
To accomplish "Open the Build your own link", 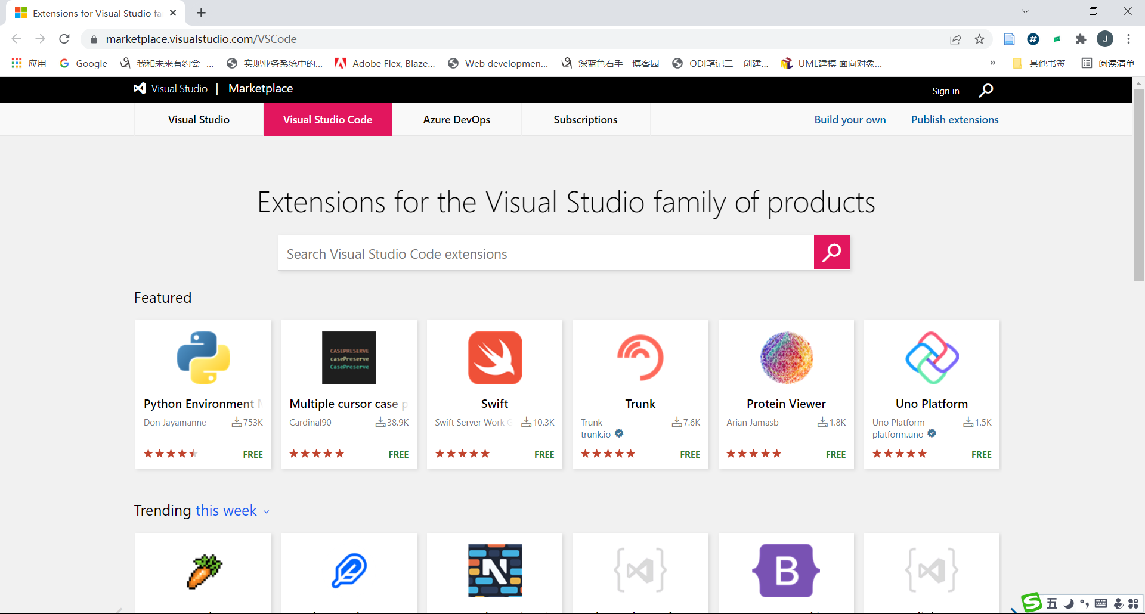I will [850, 119].
